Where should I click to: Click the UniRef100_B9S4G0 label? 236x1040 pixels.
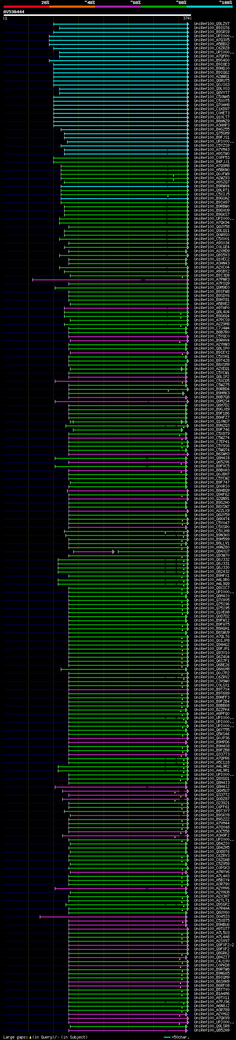[212, 61]
